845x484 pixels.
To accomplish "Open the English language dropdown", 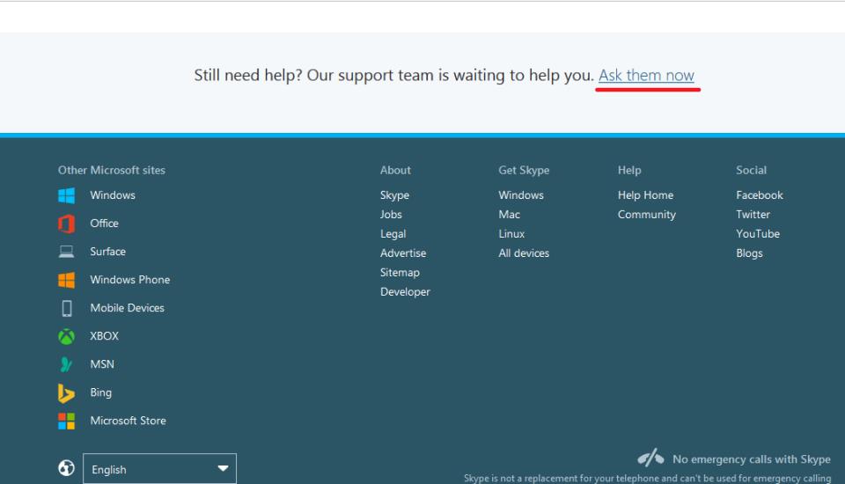I will pyautogui.click(x=150, y=469).
